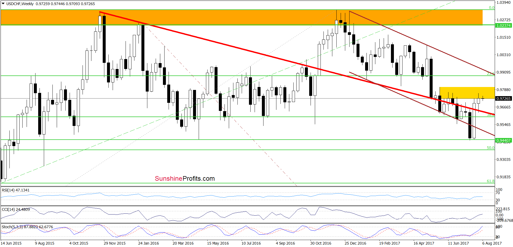Click the 0.0 Fibonacci level label
The image size is (513, 247).
492,8
